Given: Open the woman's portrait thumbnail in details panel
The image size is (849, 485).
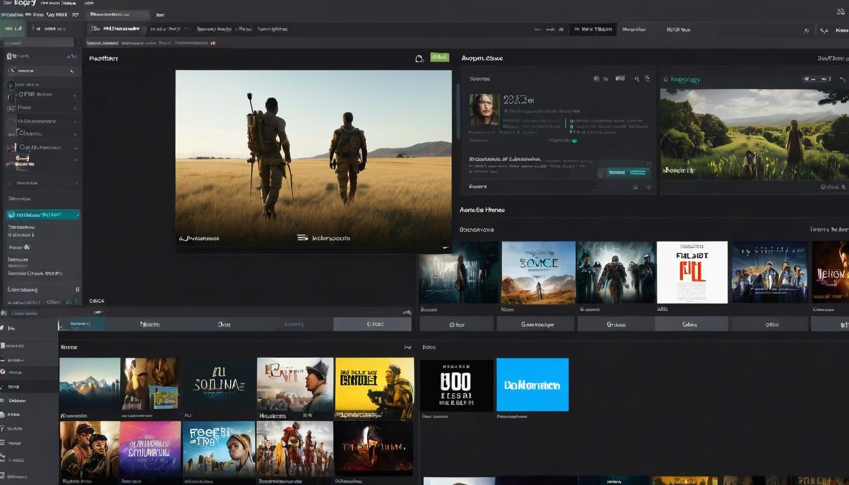Looking at the screenshot, I should coord(485,111).
